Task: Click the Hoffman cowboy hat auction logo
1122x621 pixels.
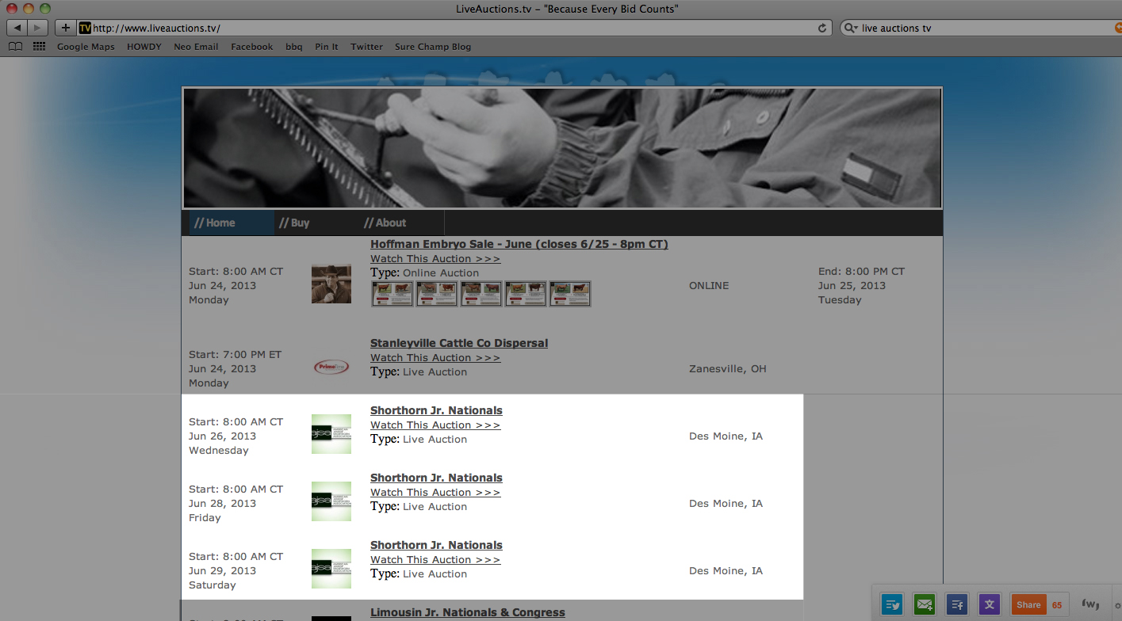Action: click(331, 284)
